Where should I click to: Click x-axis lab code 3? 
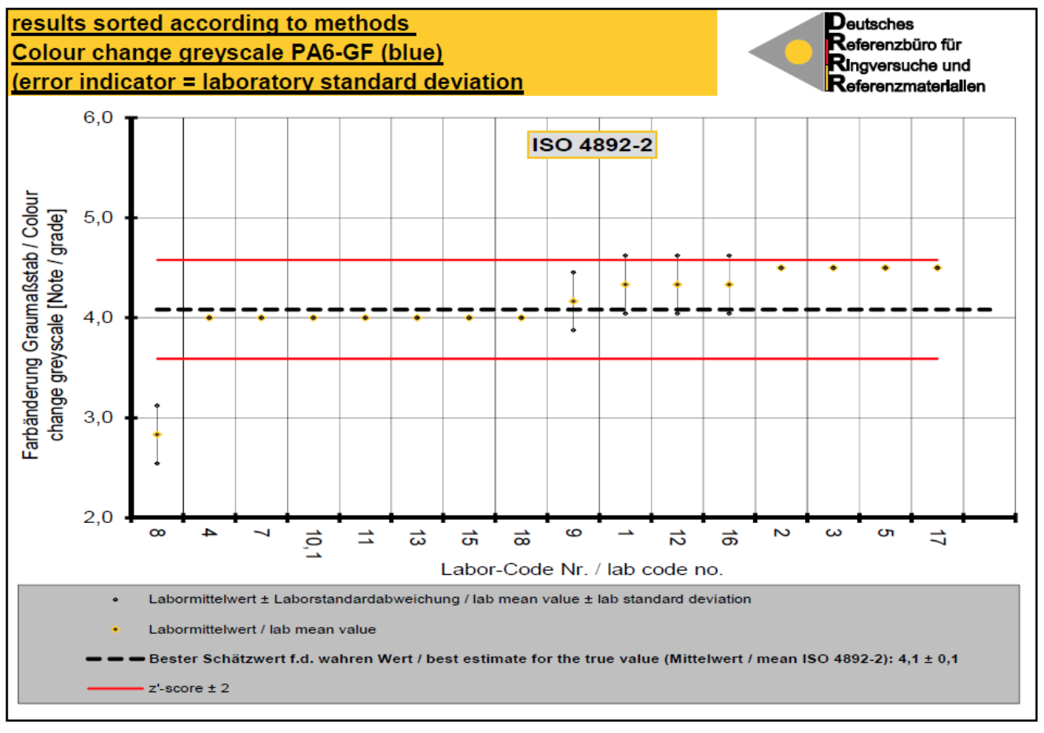pos(833,533)
